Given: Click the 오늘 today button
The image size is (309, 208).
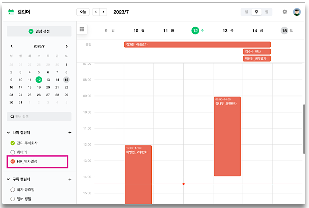Looking at the screenshot, I should coord(83,12).
